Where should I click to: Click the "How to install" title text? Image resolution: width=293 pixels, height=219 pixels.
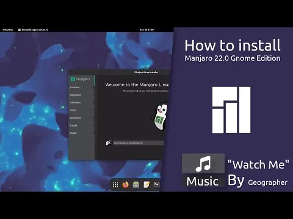(x=233, y=45)
